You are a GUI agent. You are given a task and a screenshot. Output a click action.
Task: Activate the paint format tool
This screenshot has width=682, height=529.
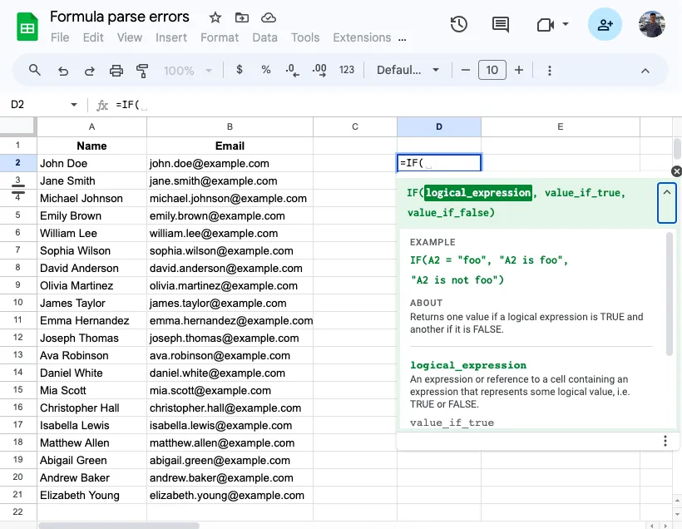pyautogui.click(x=141, y=71)
